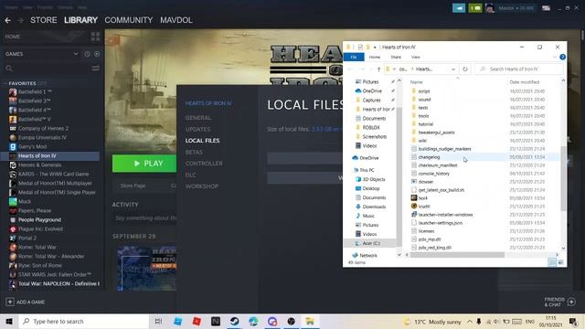Open CONTROLLER in the properties sidebar
Image resolution: width=585 pixels, height=329 pixels.
click(204, 164)
